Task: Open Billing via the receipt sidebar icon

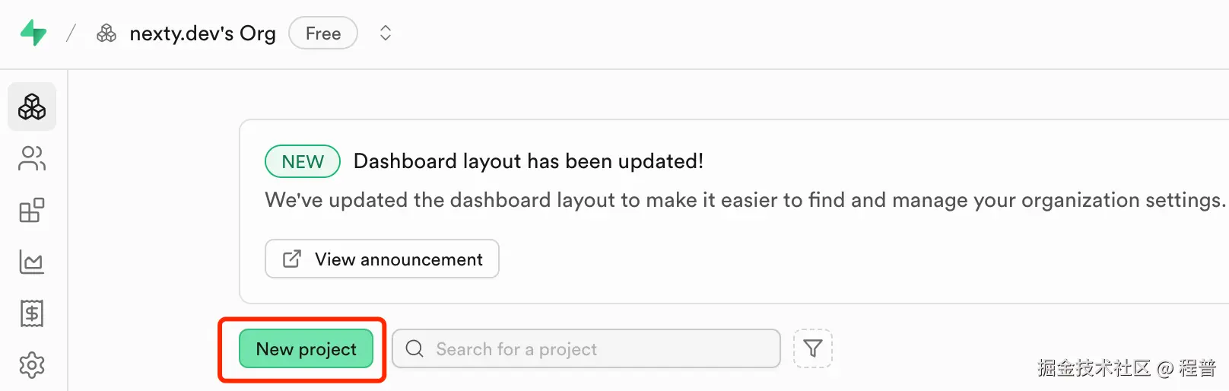Action: click(32, 313)
